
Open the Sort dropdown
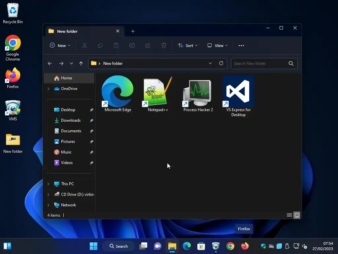coord(187,46)
